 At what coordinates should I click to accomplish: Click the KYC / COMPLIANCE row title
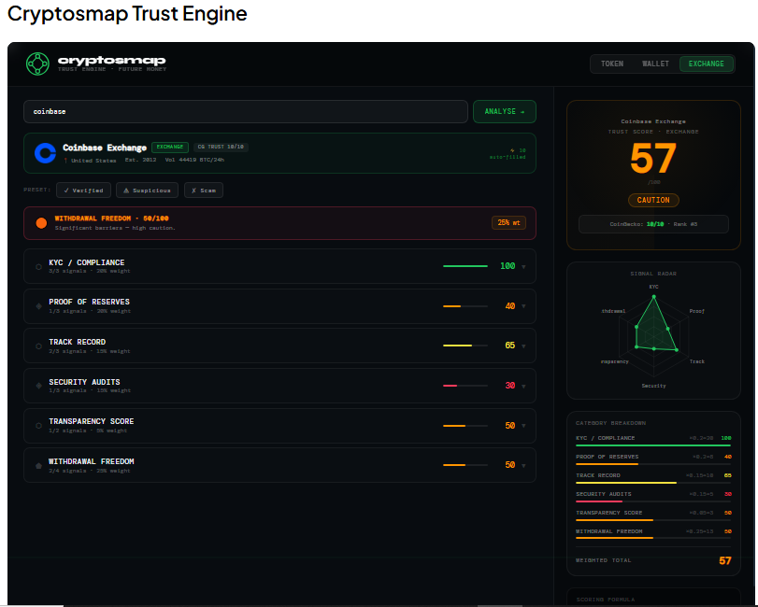[87, 262]
